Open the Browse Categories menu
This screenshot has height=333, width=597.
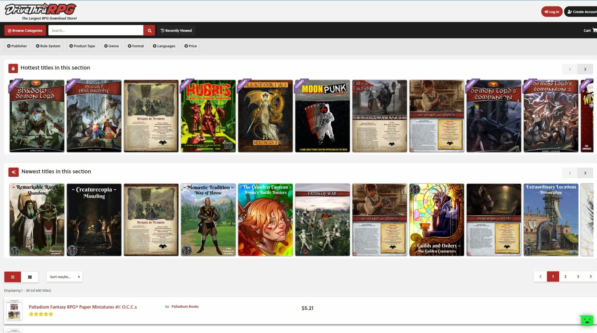pyautogui.click(x=25, y=30)
